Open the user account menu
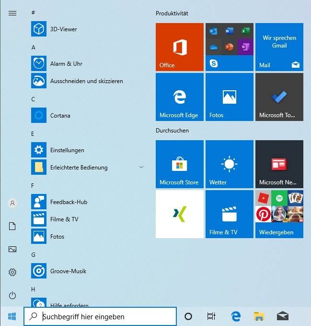Viewport: 311px width, 326px height. [x=12, y=204]
